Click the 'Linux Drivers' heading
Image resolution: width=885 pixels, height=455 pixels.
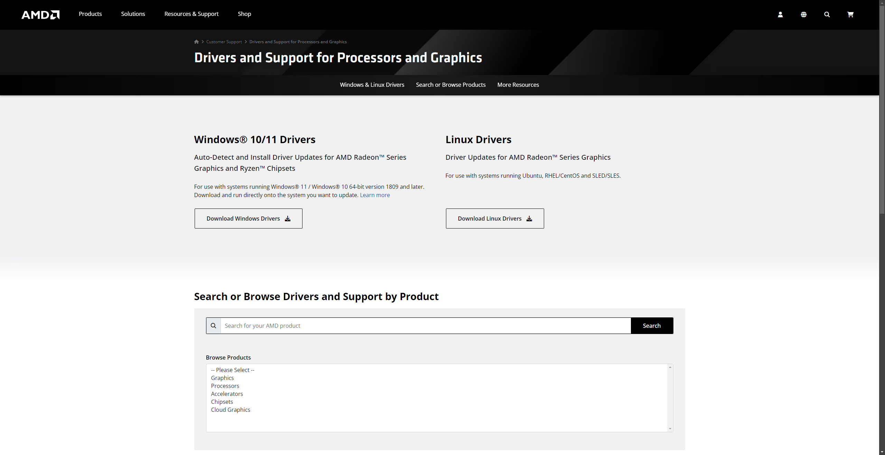coord(478,139)
